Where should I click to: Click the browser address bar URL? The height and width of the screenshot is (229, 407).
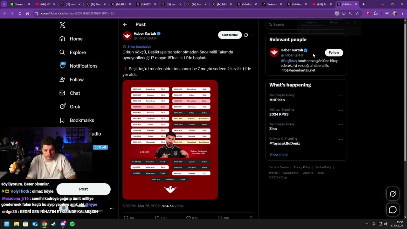77,13
